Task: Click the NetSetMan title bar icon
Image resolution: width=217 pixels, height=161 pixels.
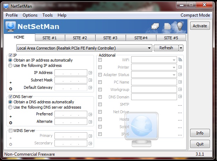Action: [6, 6]
